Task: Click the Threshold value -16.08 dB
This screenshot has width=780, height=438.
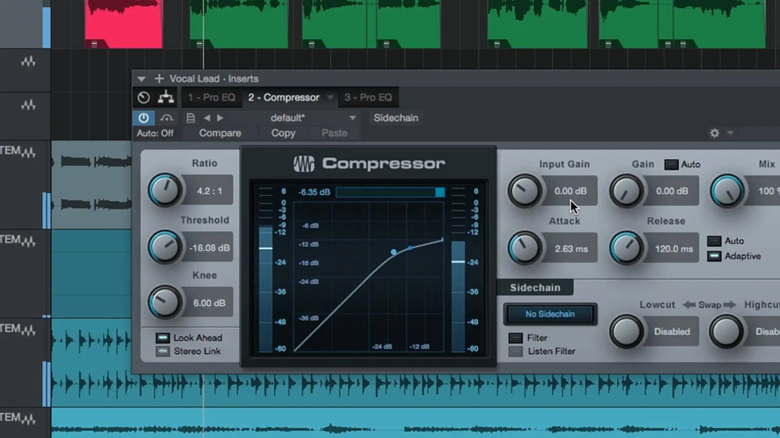Action: click(x=210, y=248)
